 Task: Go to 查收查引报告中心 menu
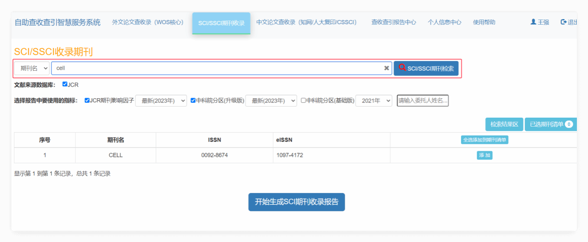point(394,22)
